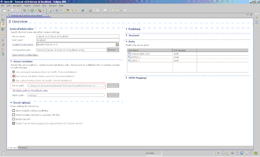Expand the MIME Mappings section
This screenshot has width=260, height=157.
tap(127, 78)
